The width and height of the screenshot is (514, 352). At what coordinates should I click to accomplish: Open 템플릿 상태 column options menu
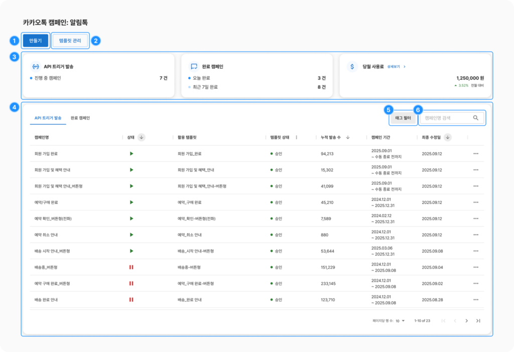point(296,137)
